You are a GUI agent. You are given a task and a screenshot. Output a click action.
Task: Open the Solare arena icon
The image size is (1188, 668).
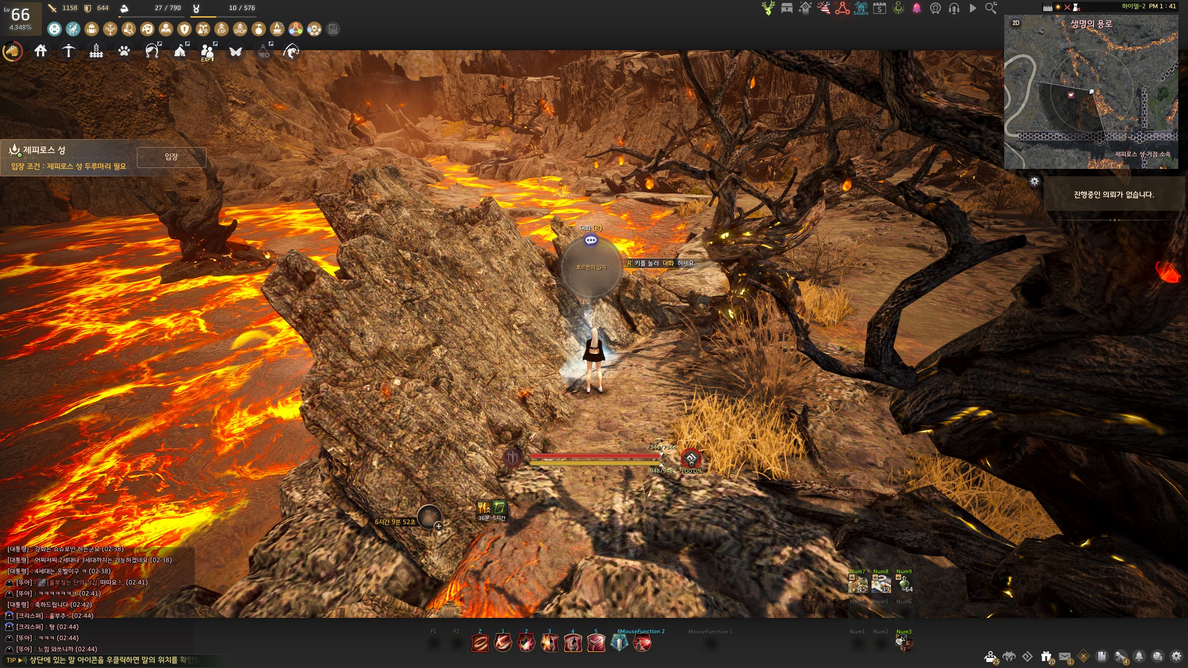tap(861, 8)
